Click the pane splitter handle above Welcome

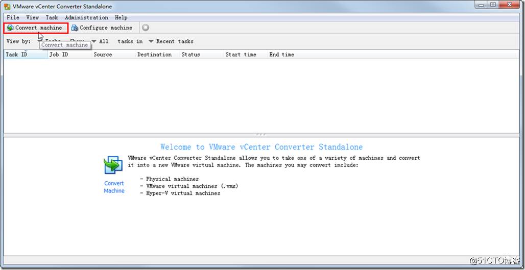click(261, 134)
